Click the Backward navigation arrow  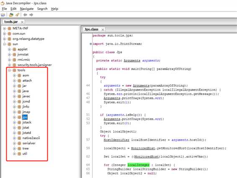click(25, 15)
